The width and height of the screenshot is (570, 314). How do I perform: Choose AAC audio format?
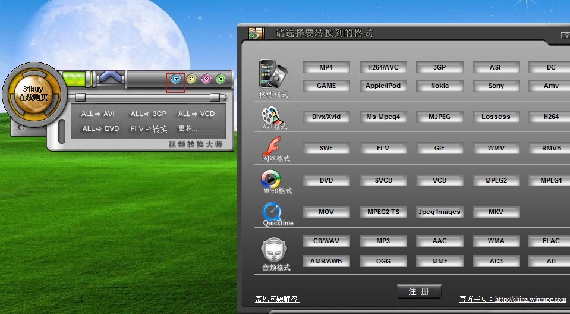pyautogui.click(x=439, y=241)
